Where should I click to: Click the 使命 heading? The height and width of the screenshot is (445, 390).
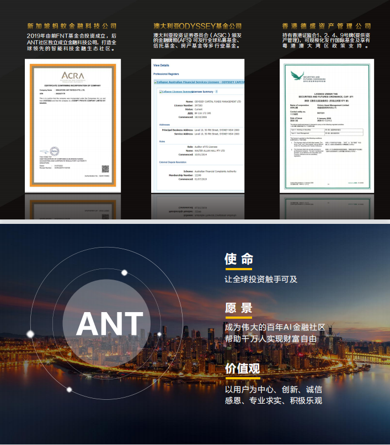[239, 259]
